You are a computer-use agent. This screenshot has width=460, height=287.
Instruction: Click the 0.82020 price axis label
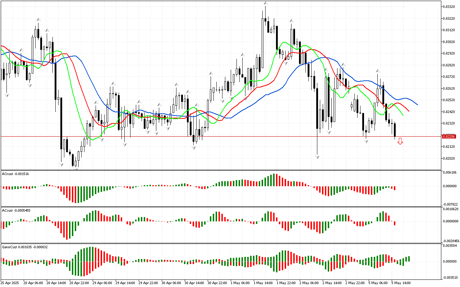click(x=448, y=158)
